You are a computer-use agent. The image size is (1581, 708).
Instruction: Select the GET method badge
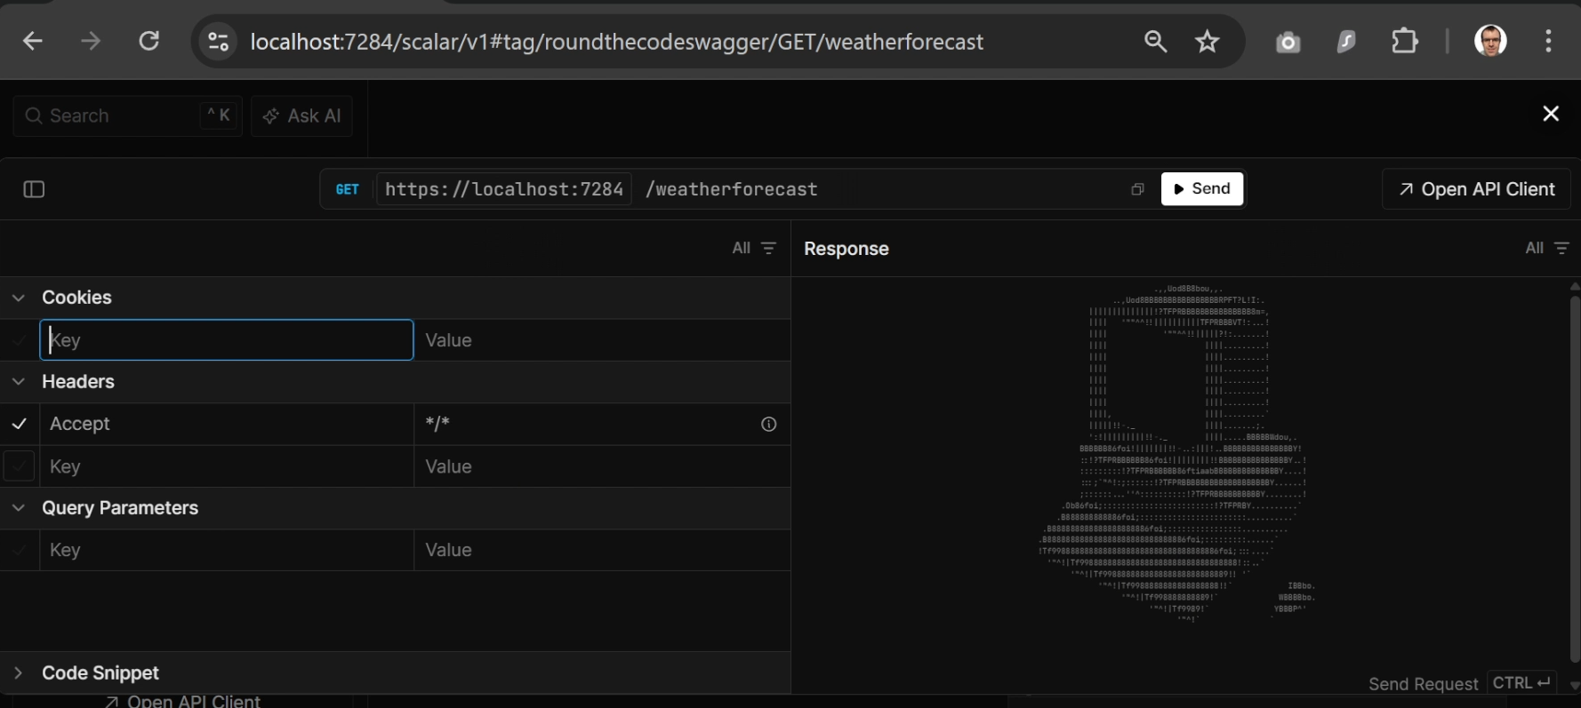(348, 189)
